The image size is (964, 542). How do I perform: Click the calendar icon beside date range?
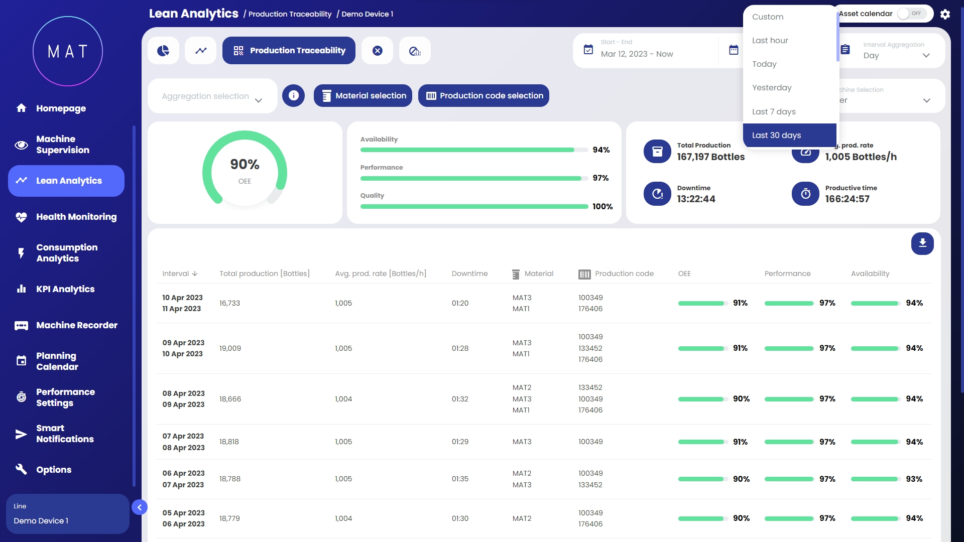point(734,50)
